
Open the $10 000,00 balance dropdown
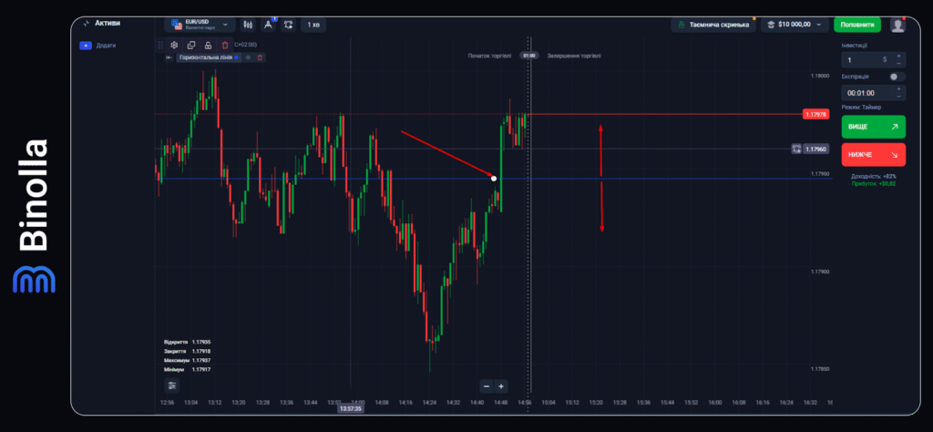(795, 25)
